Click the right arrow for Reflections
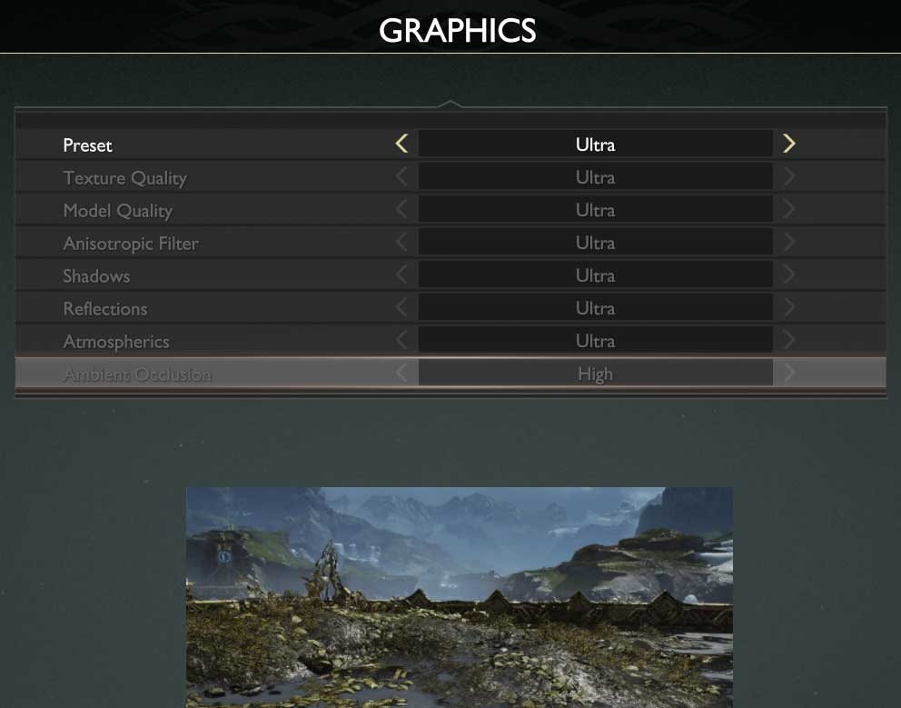Image resolution: width=901 pixels, height=708 pixels. 788,308
